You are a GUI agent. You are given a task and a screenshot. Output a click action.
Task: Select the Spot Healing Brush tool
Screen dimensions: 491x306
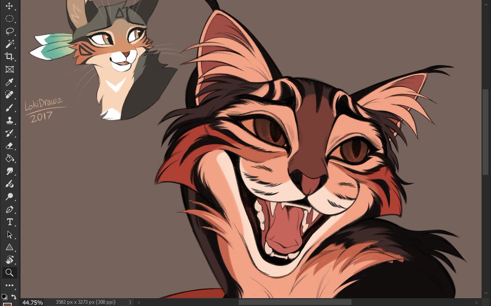tap(9, 95)
